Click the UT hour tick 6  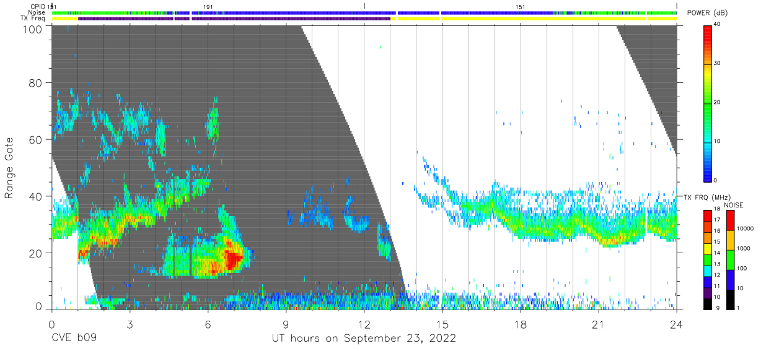coord(208,324)
